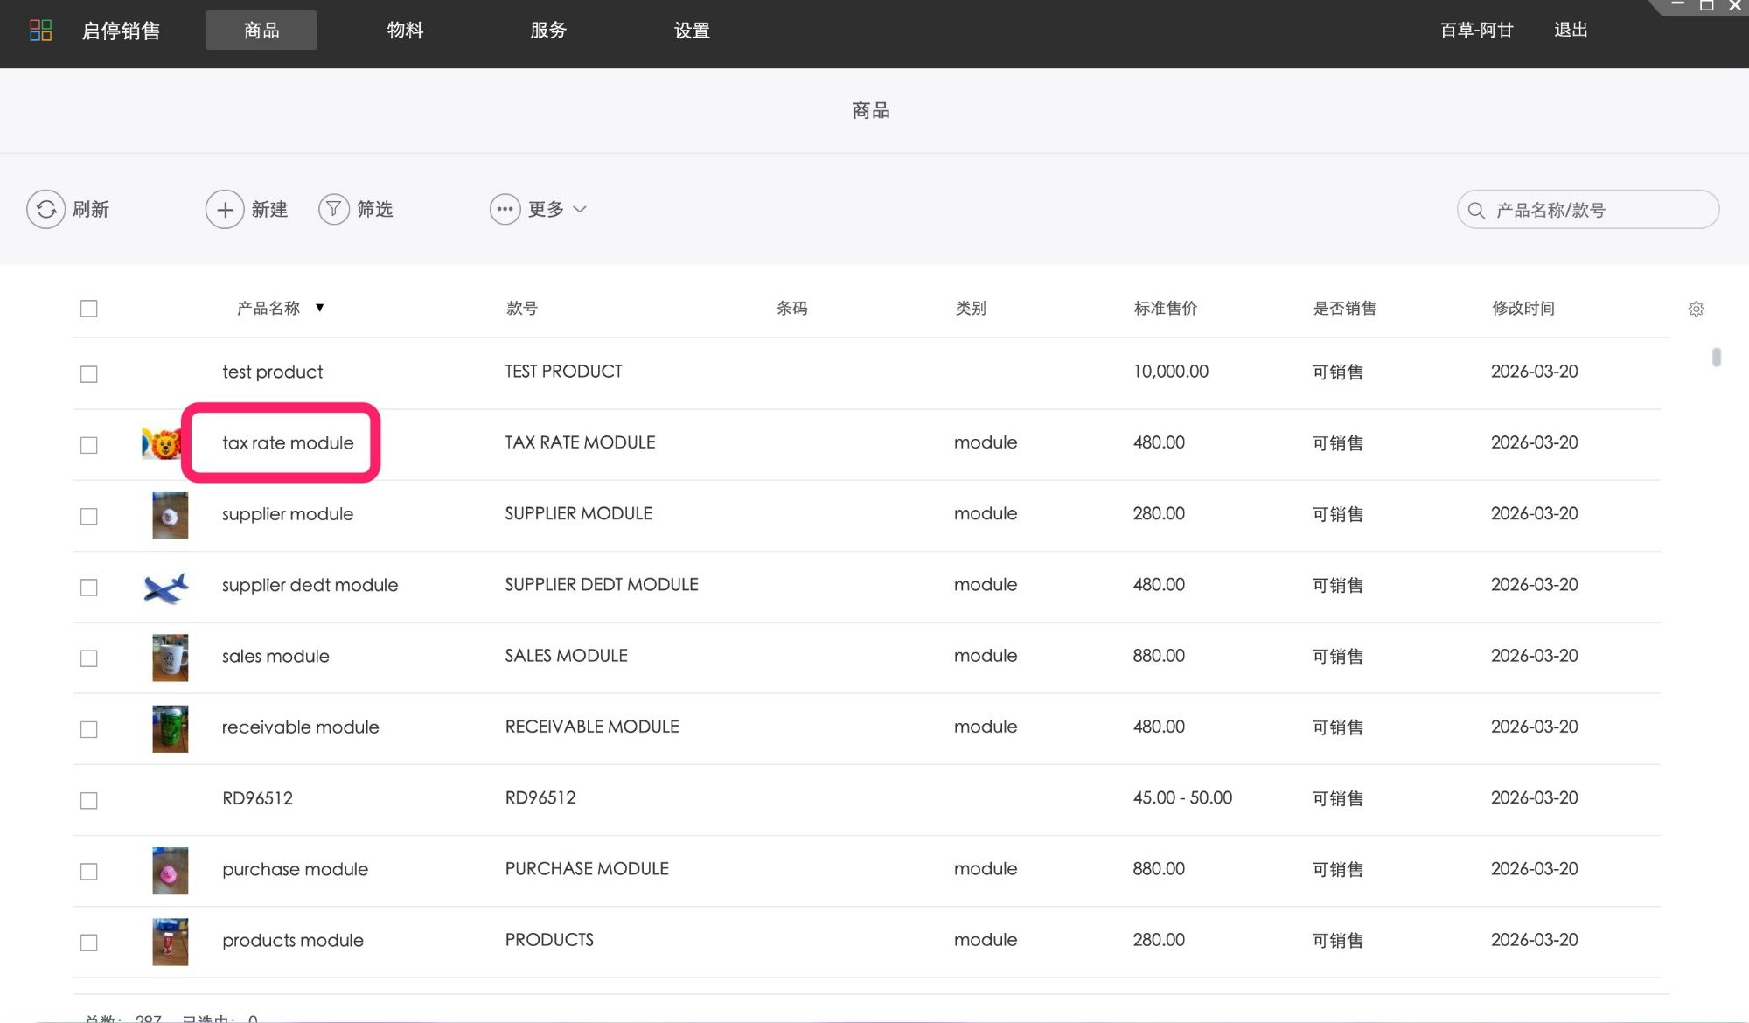
Task: Check the tax rate module row checkbox
Action: [89, 445]
